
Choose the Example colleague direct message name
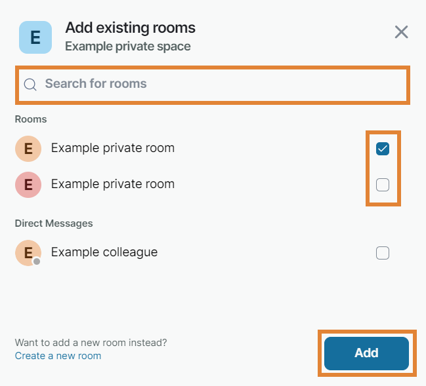pos(104,252)
